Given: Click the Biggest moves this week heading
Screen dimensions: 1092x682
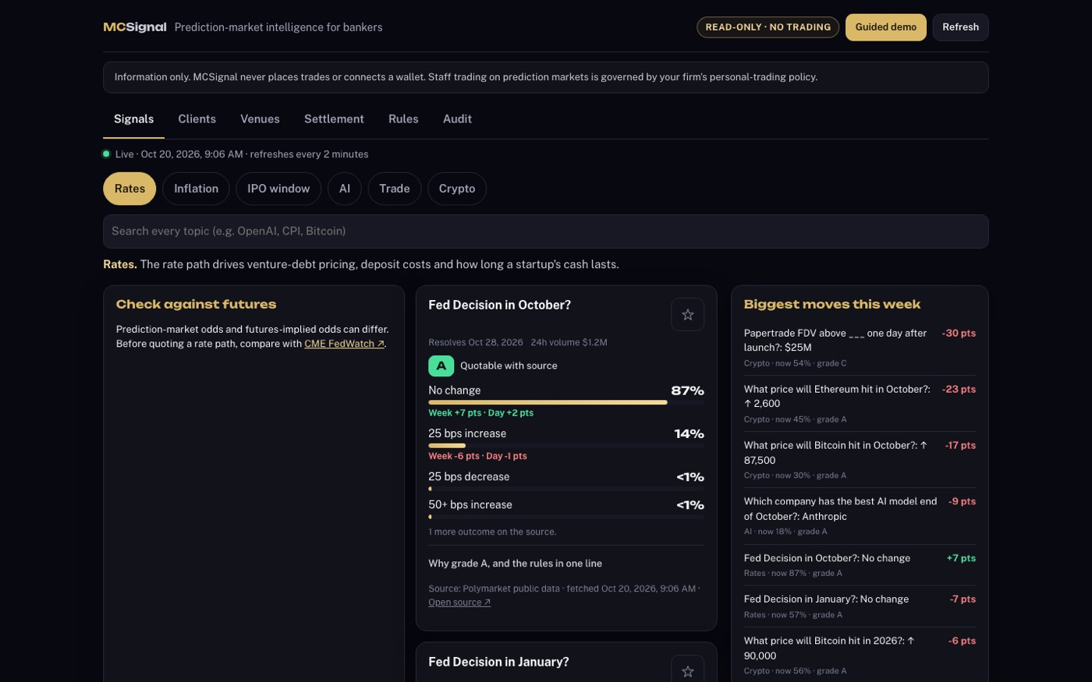Looking at the screenshot, I should tap(832, 305).
